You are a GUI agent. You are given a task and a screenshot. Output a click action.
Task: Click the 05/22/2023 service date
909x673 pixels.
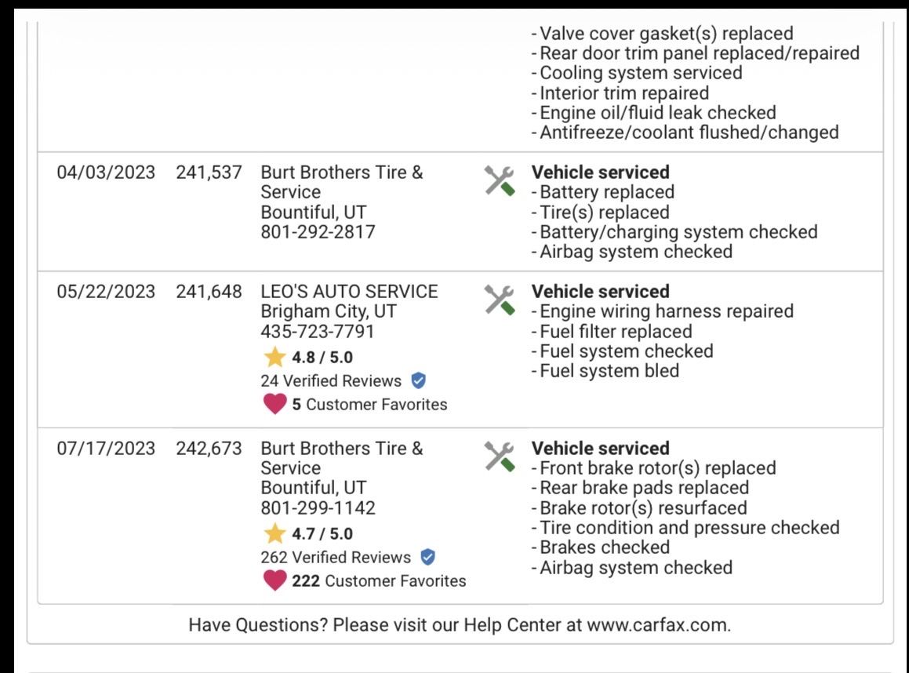[106, 291]
